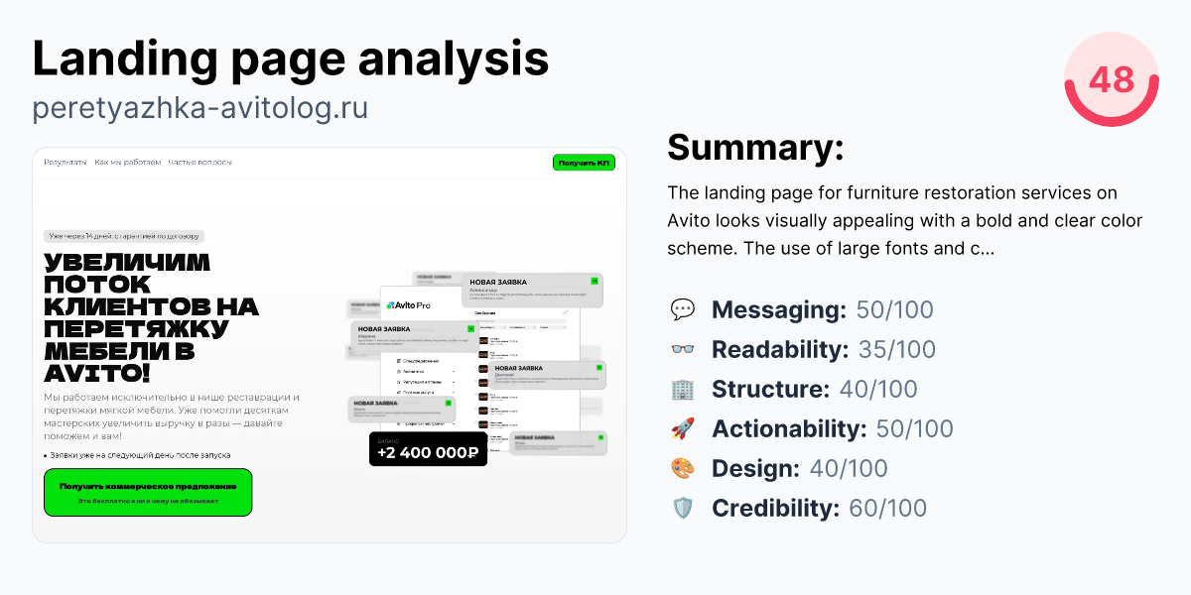Open the Частые вопросы section
This screenshot has height=595, width=1191.
coord(198,162)
